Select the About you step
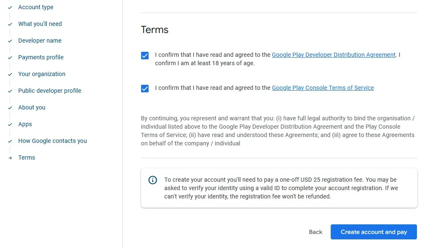 (x=31, y=107)
